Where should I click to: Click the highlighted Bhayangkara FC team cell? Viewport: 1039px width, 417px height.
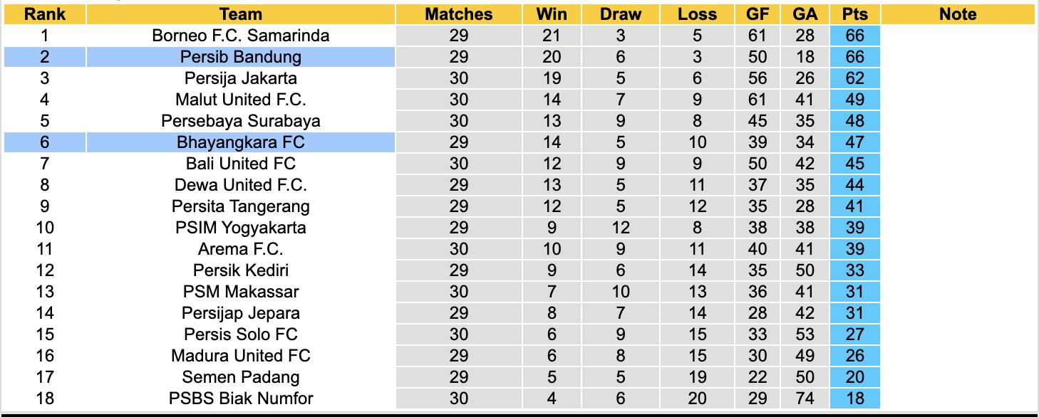tap(241, 142)
